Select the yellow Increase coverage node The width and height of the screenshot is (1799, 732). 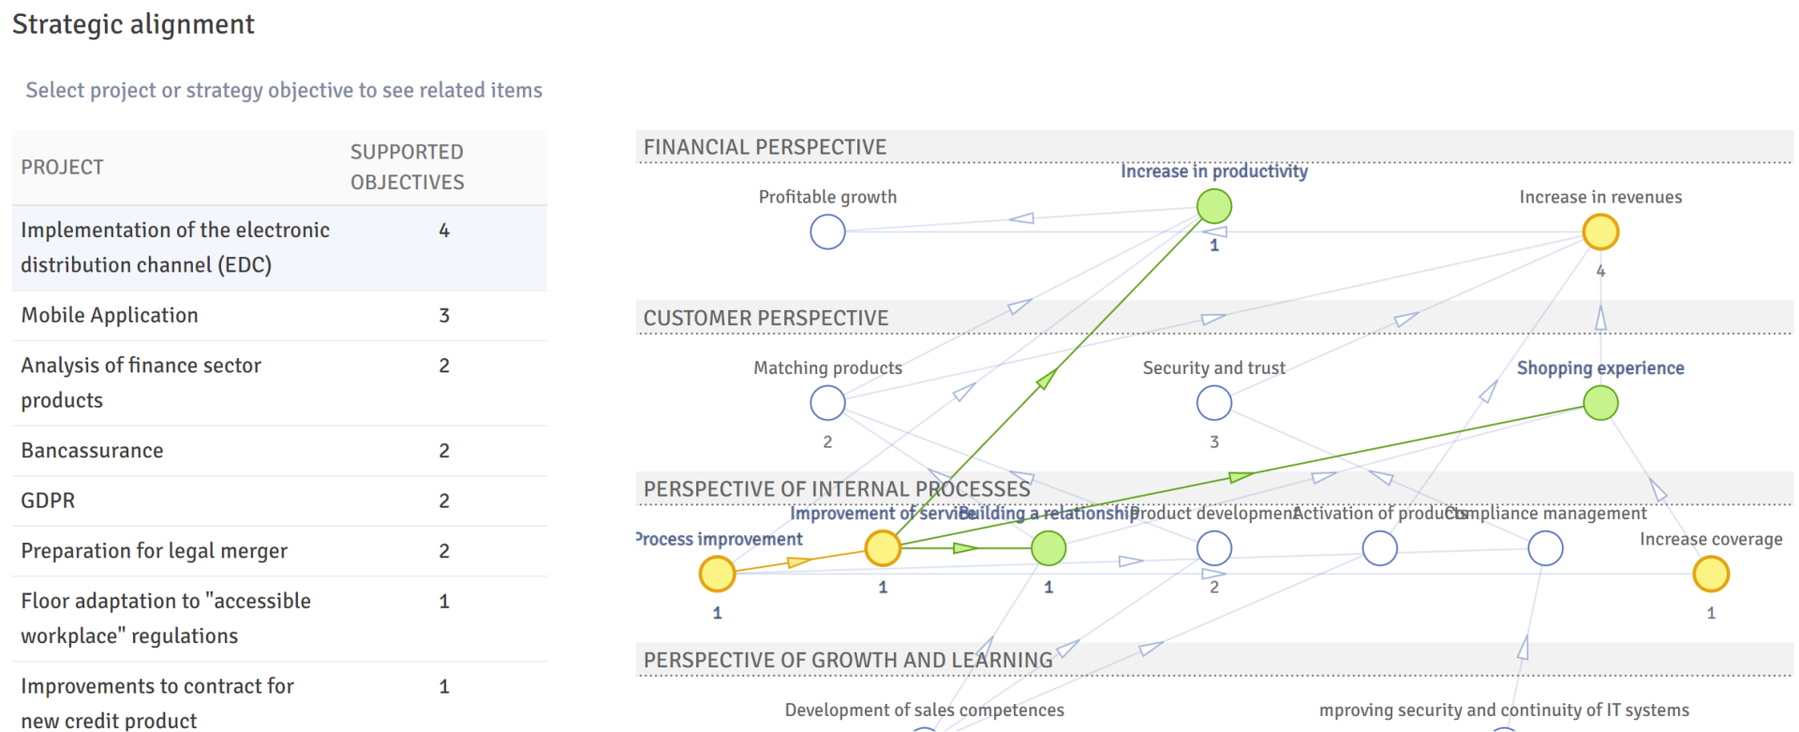[x=1711, y=574]
